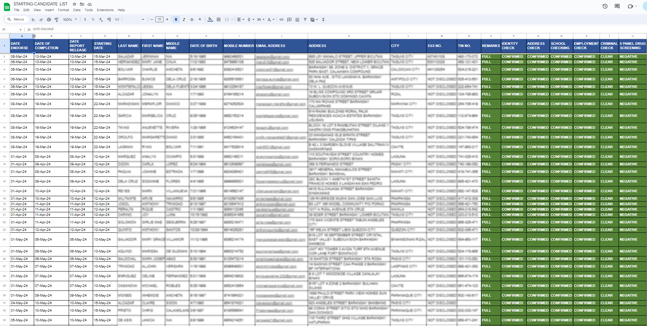The height and width of the screenshot is (326, 647).
Task: Format as percent
Action: tap(93, 20)
